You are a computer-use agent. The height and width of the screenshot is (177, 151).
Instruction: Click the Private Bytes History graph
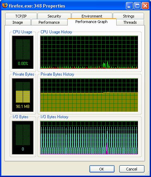coord(89,95)
